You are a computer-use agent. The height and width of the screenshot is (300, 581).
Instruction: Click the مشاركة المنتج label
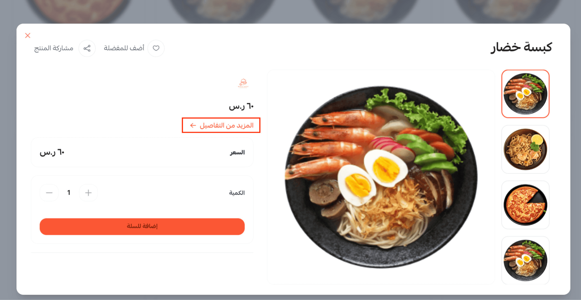(x=54, y=48)
